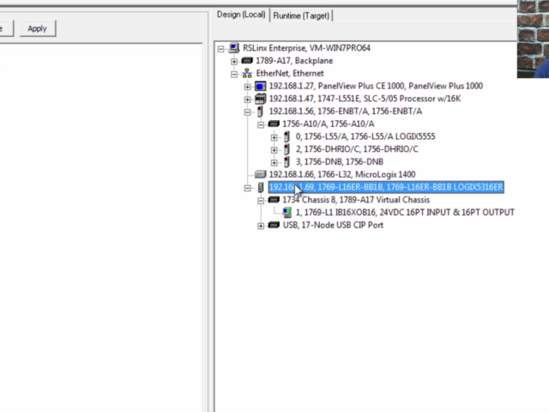This screenshot has width=549, height=412.
Task: Expand slot 3 1756-DNB node
Action: 274,162
